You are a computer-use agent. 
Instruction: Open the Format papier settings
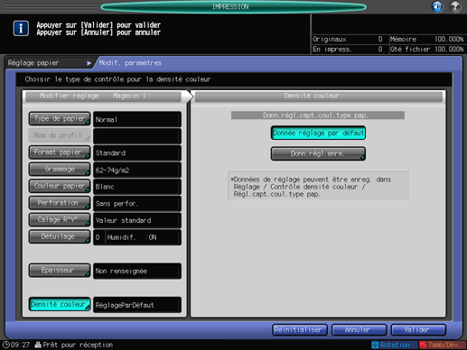60,152
